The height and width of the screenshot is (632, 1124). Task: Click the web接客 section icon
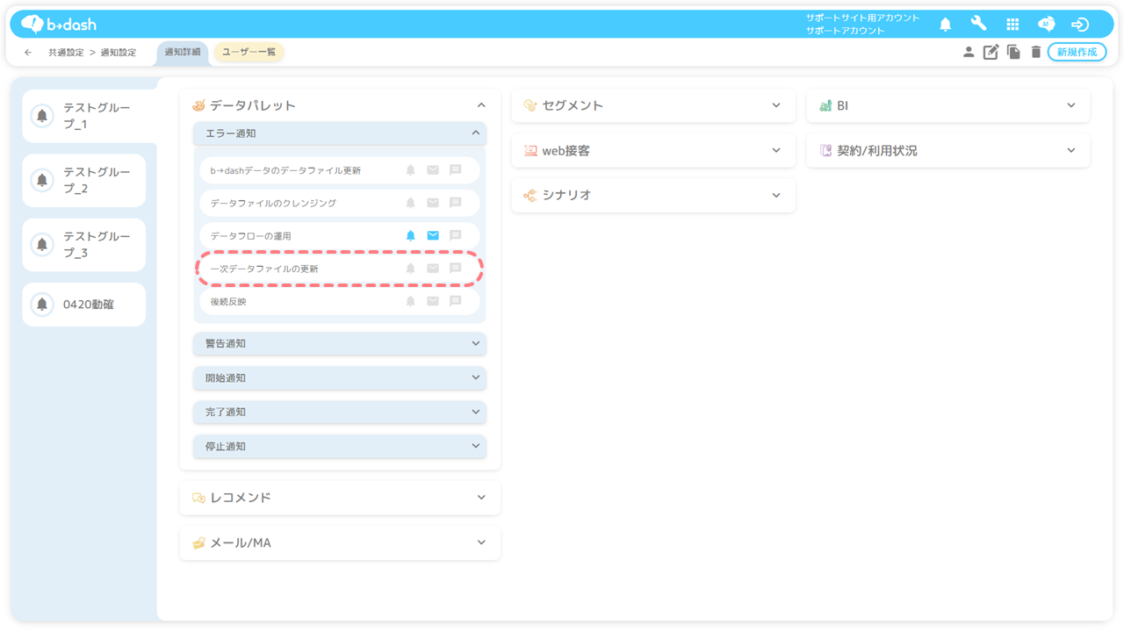point(530,151)
